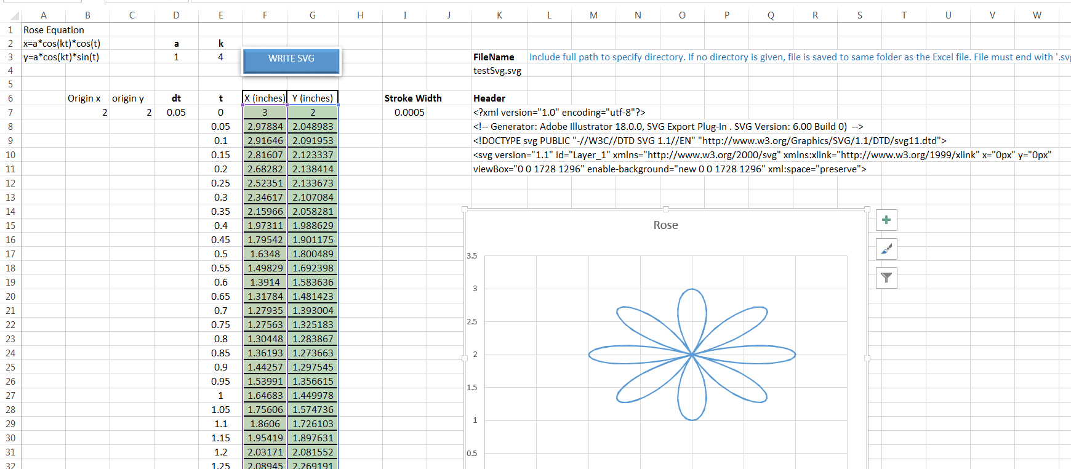1071x469 pixels.
Task: Select the Stroke Width value 0.0005
Action: pos(404,113)
